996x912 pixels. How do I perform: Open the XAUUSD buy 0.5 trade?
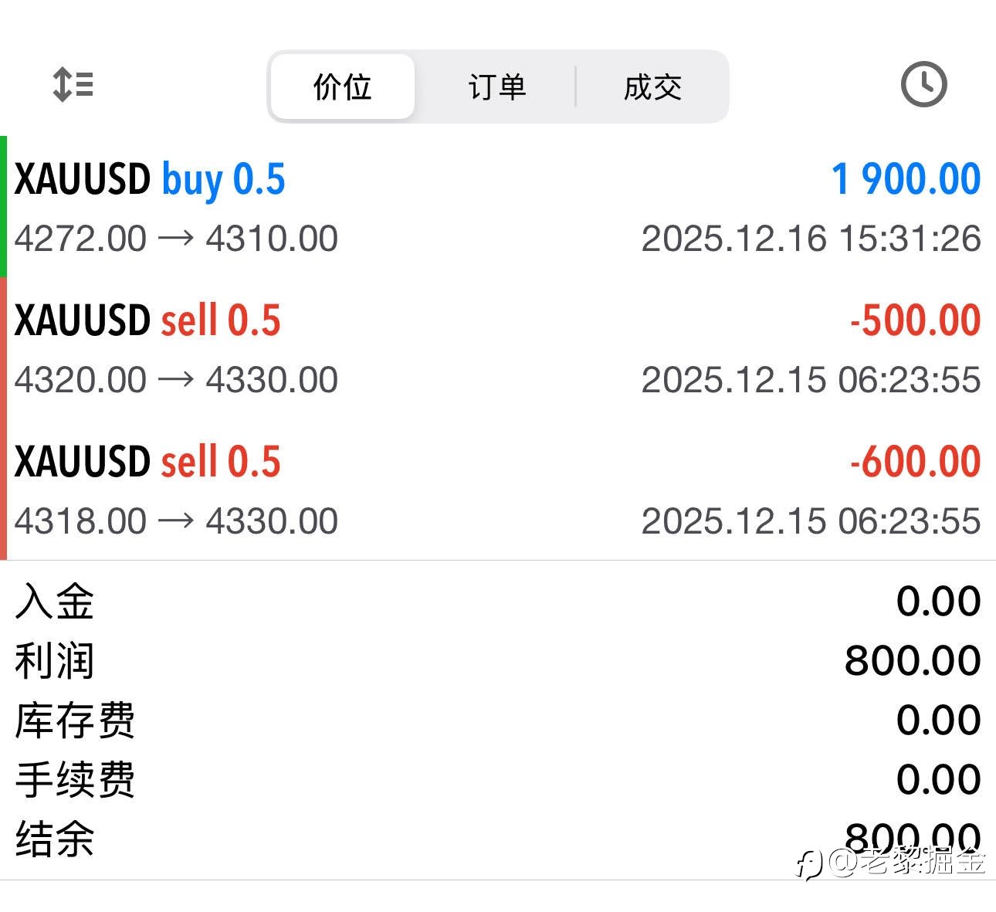pos(150,179)
